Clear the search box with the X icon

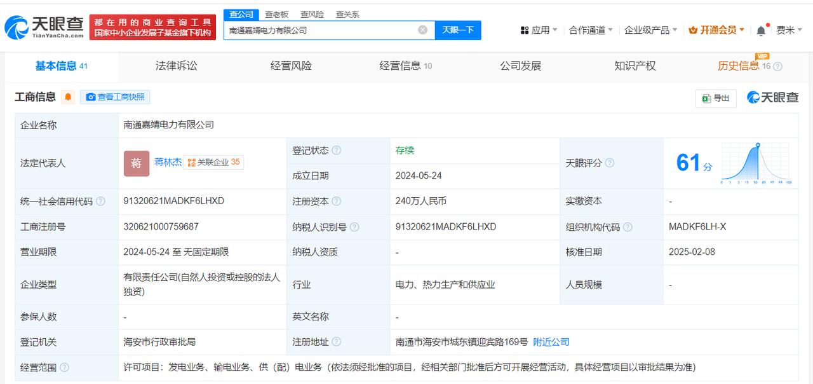point(422,30)
